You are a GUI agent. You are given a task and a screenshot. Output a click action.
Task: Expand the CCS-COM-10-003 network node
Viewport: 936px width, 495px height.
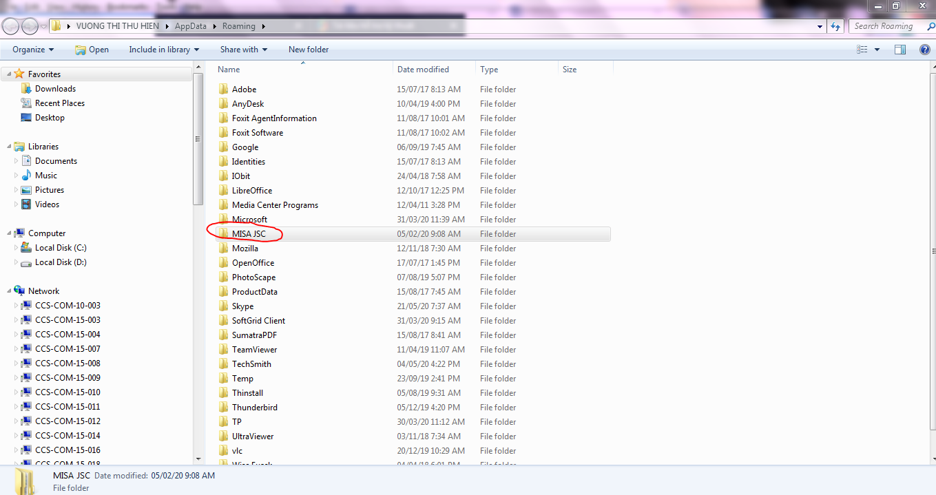[x=17, y=306]
